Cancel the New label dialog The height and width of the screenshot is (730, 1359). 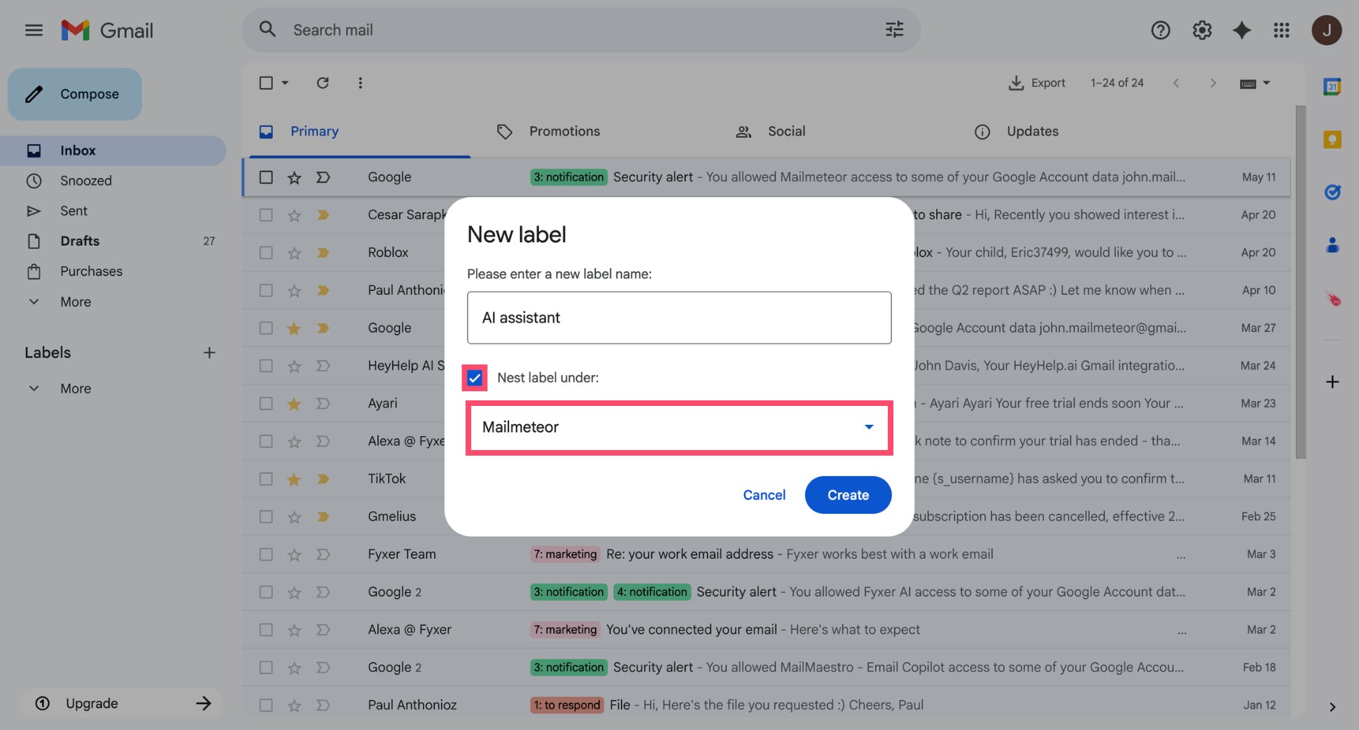[764, 495]
